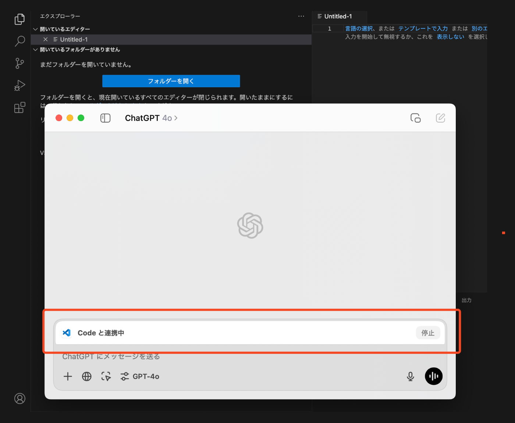Click the 停止 button to stop Code pairing
This screenshot has width=515, height=423.
(428, 333)
